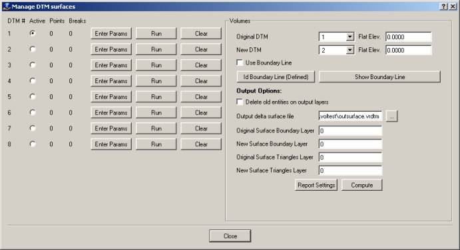Run DTM surface 3
This screenshot has width=460, height=250.
click(x=156, y=65)
